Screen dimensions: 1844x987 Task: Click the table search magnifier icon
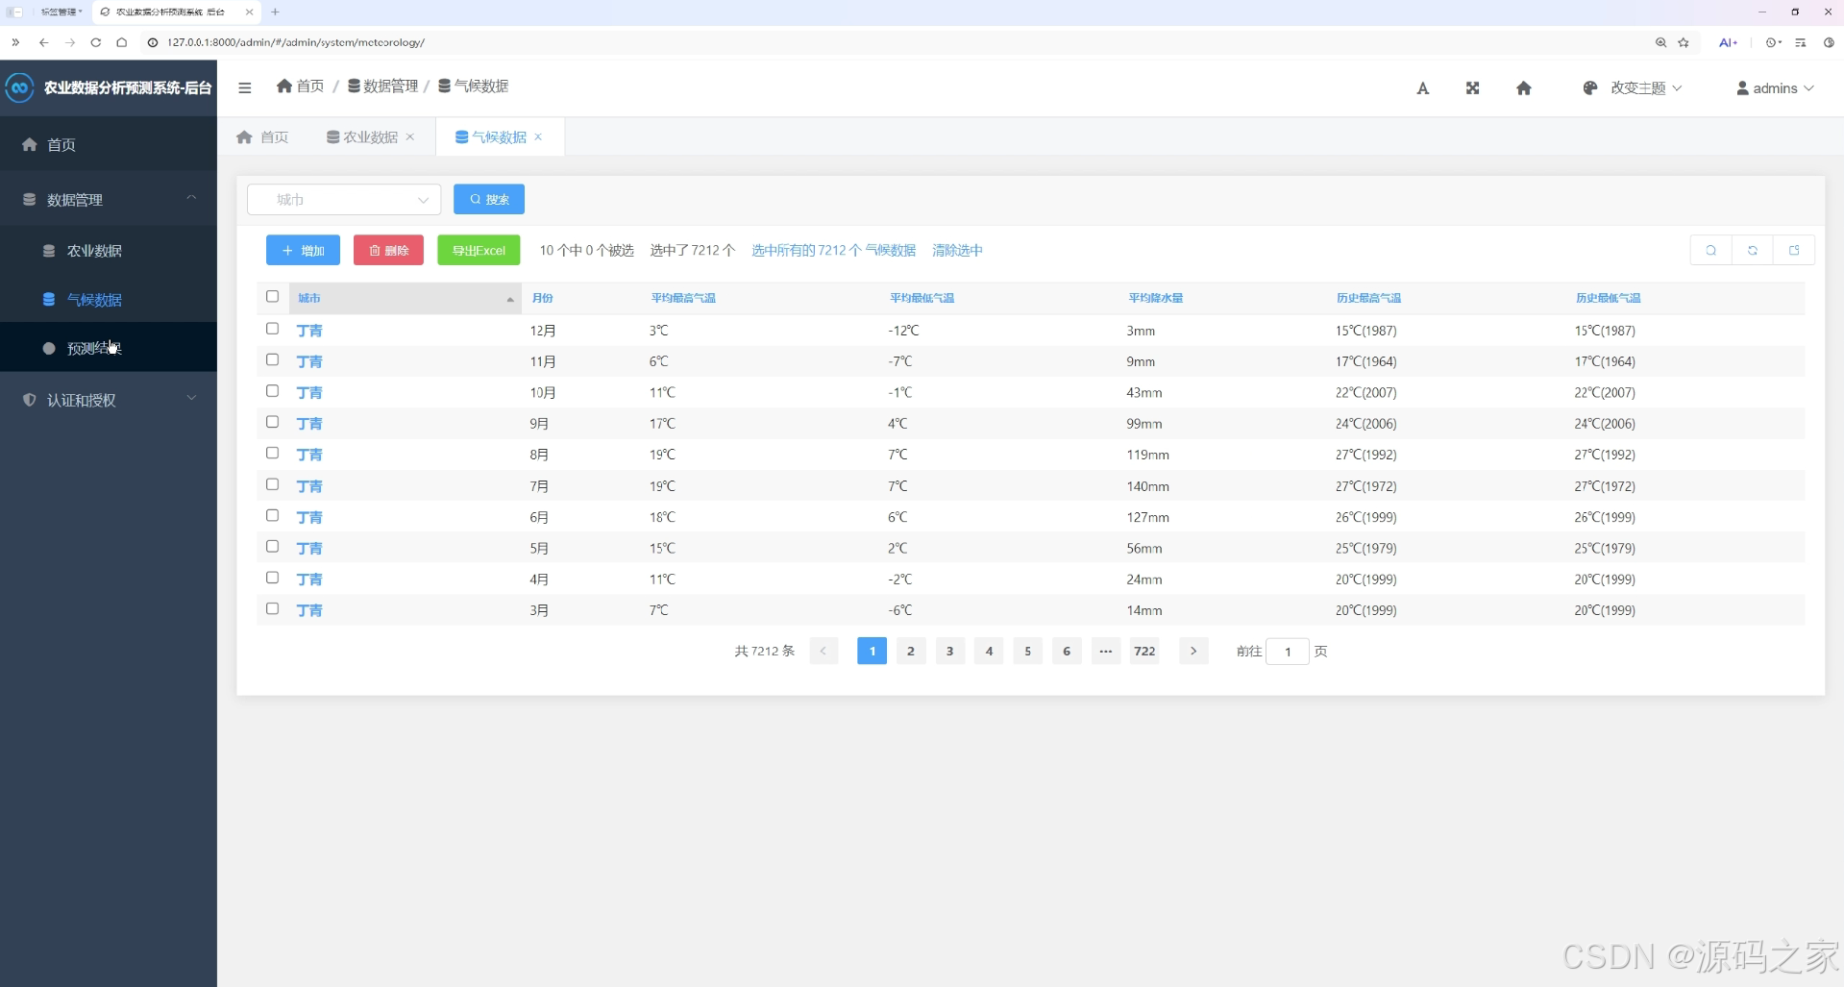[x=1711, y=250]
